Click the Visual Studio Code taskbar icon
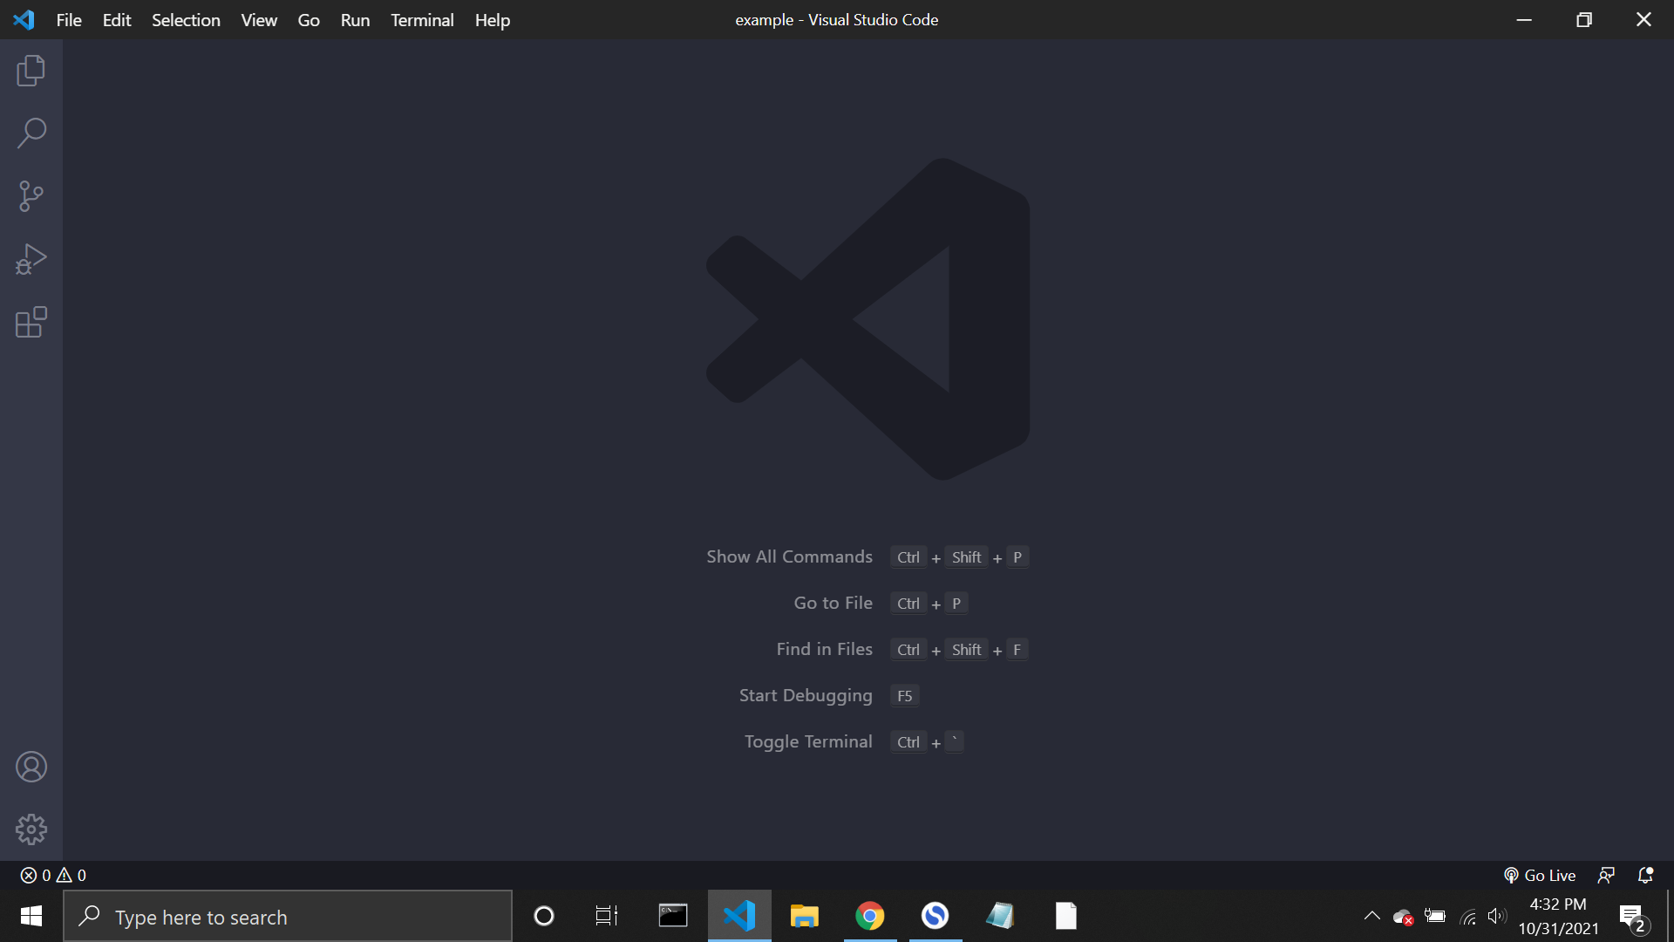Screen dimensions: 1674x942 [739, 916]
